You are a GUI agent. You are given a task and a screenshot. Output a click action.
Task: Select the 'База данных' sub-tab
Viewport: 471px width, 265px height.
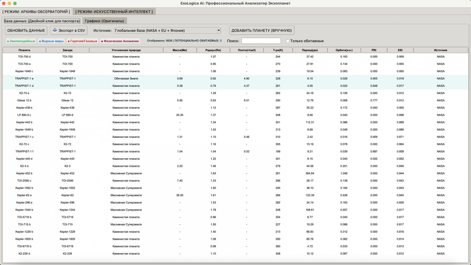[x=42, y=21]
